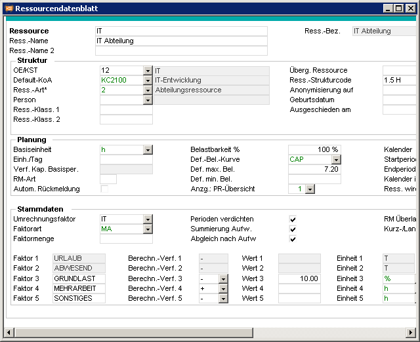Click the Ausgeschieden am field
Screen dimensions: 420x342
[x=399, y=110]
